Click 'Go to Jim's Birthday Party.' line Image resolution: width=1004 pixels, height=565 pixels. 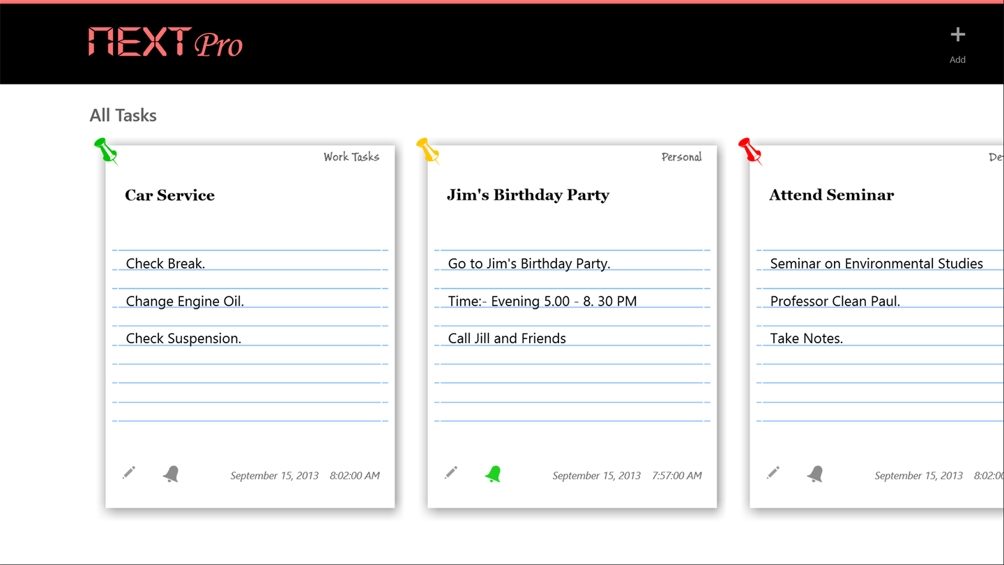(529, 264)
